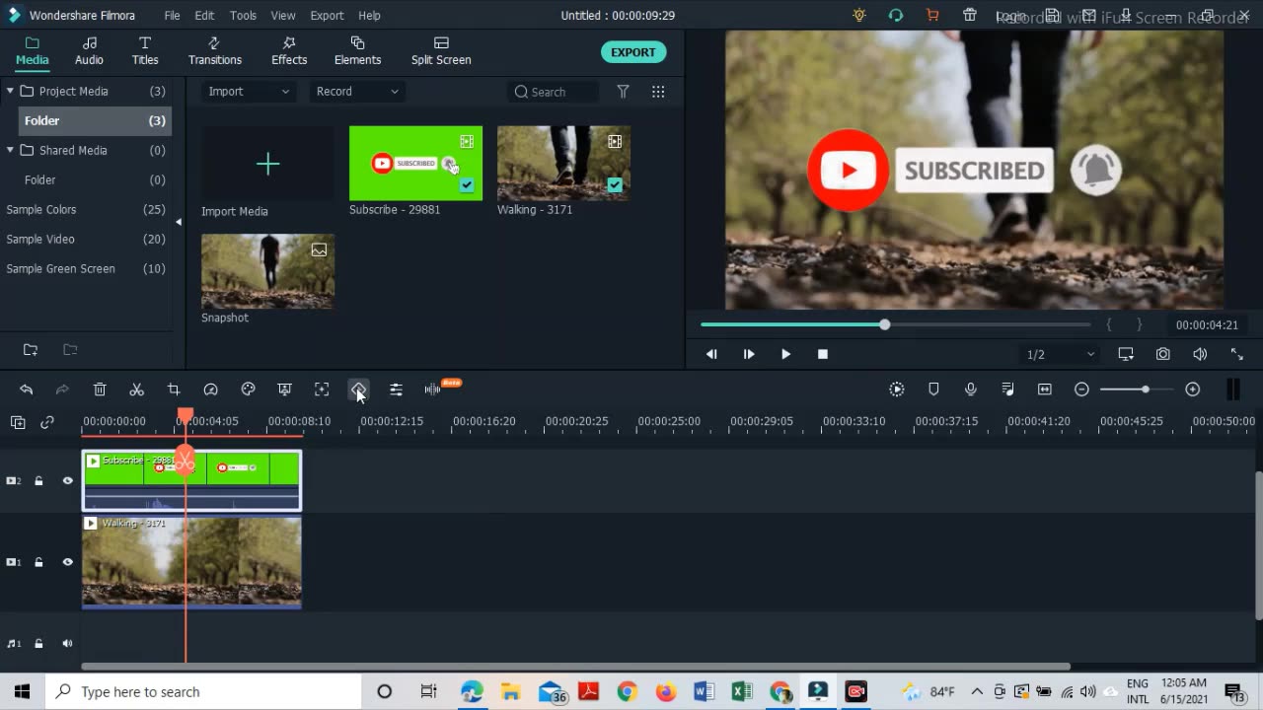Image resolution: width=1263 pixels, height=710 pixels.
Task: Open the Export menu
Action: [327, 16]
